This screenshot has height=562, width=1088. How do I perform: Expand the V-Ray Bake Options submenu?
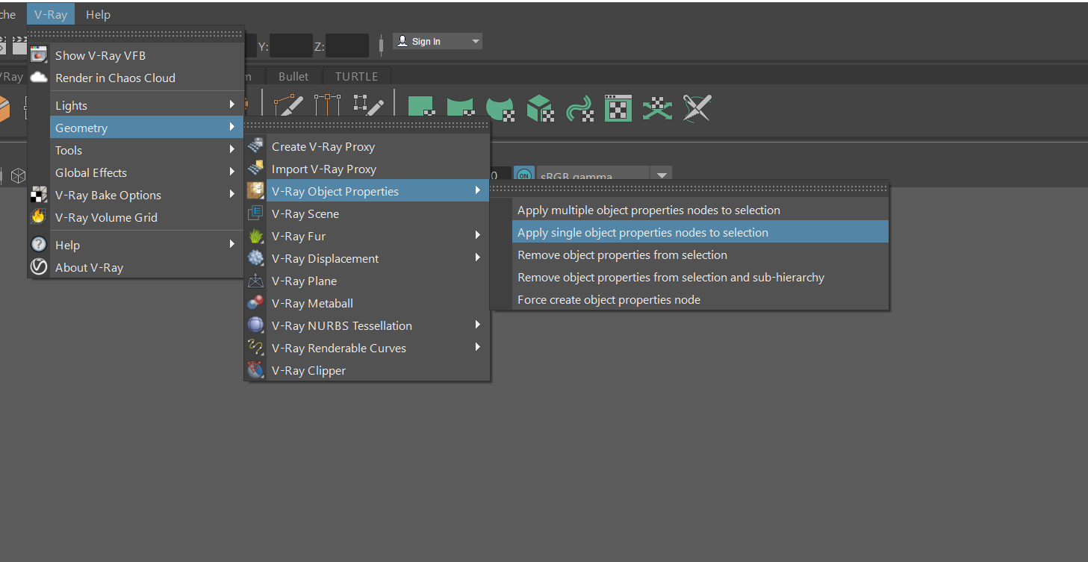click(x=232, y=194)
